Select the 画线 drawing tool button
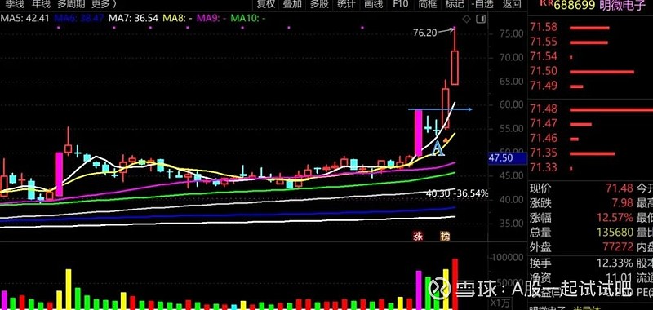The height and width of the screenshot is (310, 653). pos(373,4)
